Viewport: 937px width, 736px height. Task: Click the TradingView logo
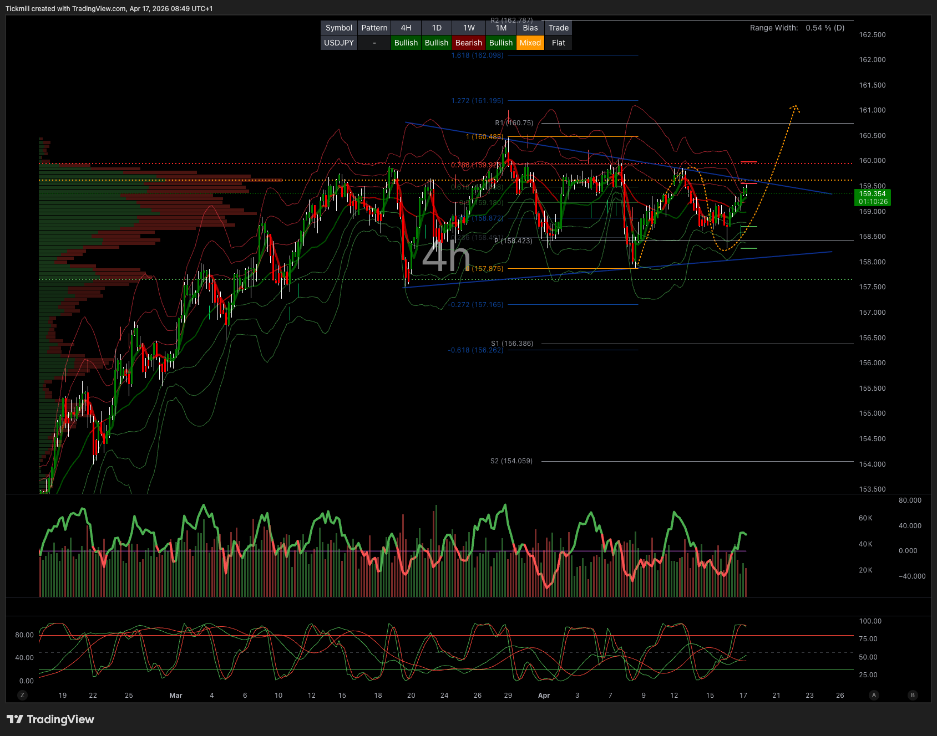tap(50, 719)
